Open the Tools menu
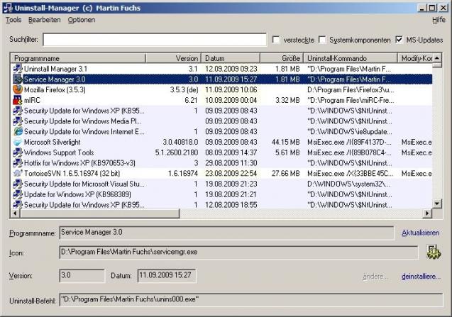This screenshot has width=452, height=317. 13,20
